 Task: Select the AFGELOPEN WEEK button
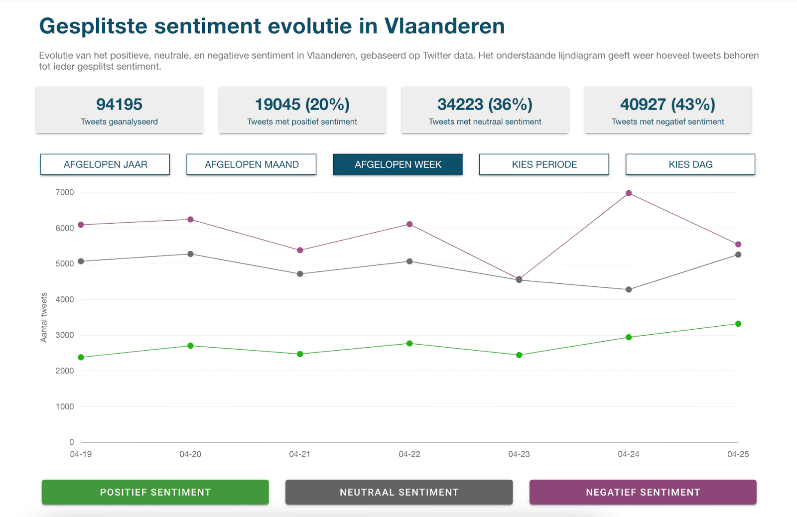click(x=398, y=164)
